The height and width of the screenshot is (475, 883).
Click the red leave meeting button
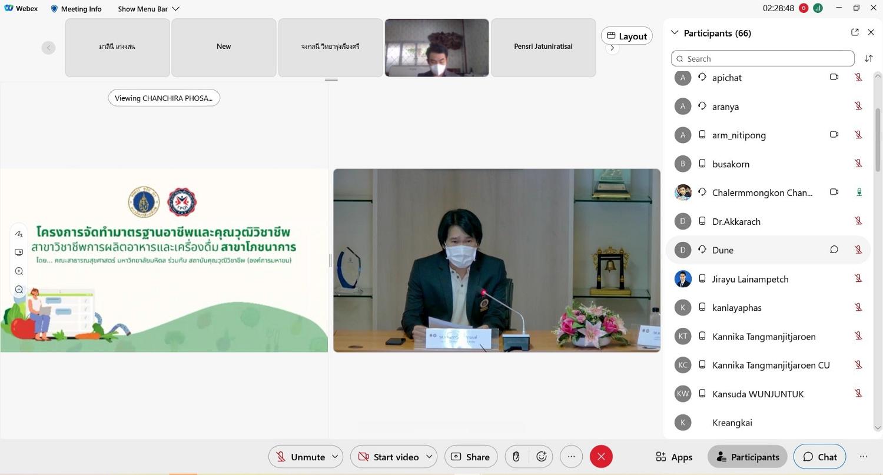click(x=601, y=457)
